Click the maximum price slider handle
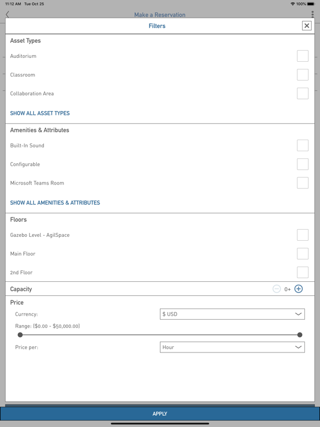 coord(299,335)
